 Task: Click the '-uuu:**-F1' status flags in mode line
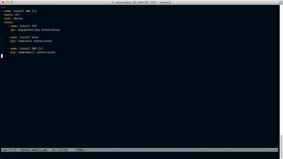pos(9,150)
